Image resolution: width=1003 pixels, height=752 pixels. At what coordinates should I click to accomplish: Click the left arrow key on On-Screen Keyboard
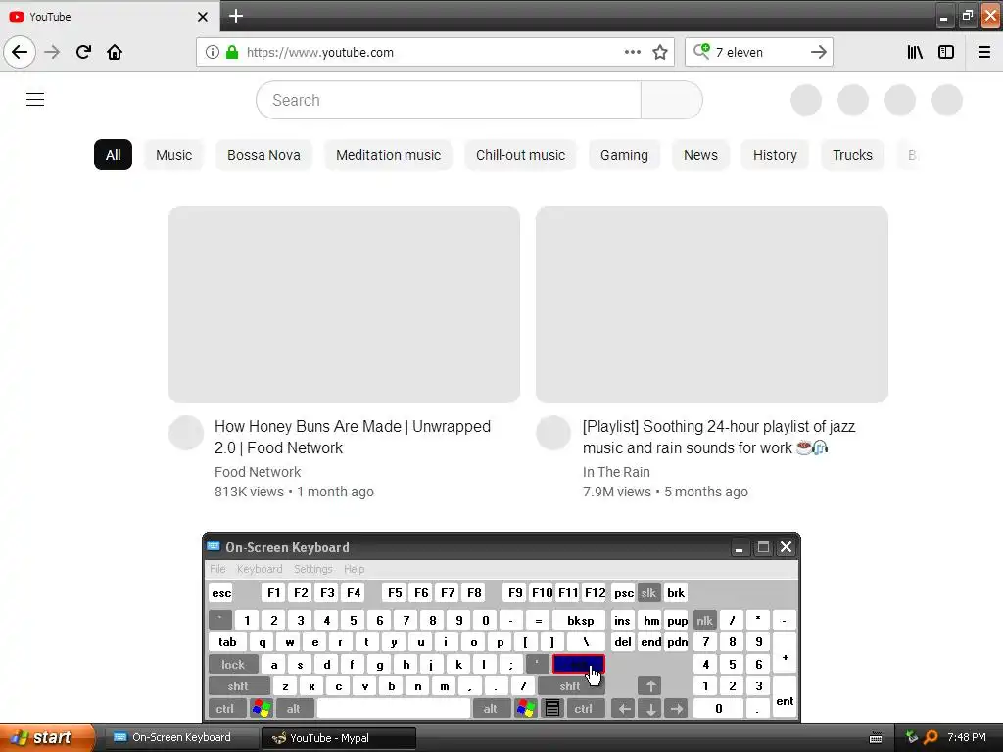point(623,709)
